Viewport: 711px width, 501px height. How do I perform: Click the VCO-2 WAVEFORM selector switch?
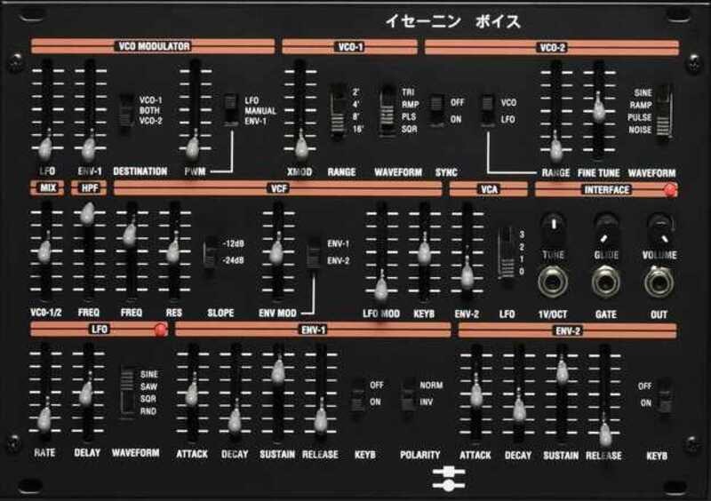click(x=663, y=111)
